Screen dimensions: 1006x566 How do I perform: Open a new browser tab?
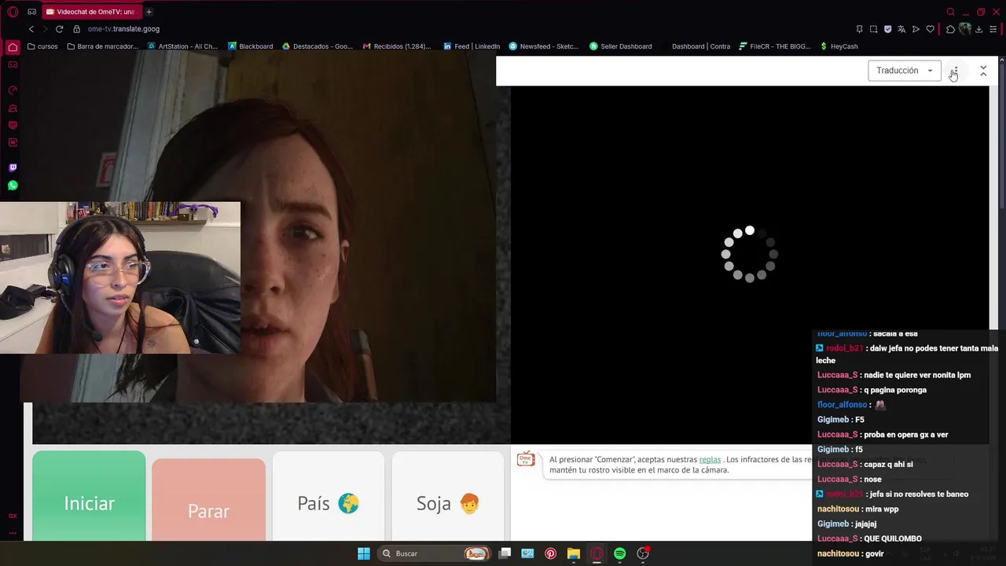click(x=149, y=12)
